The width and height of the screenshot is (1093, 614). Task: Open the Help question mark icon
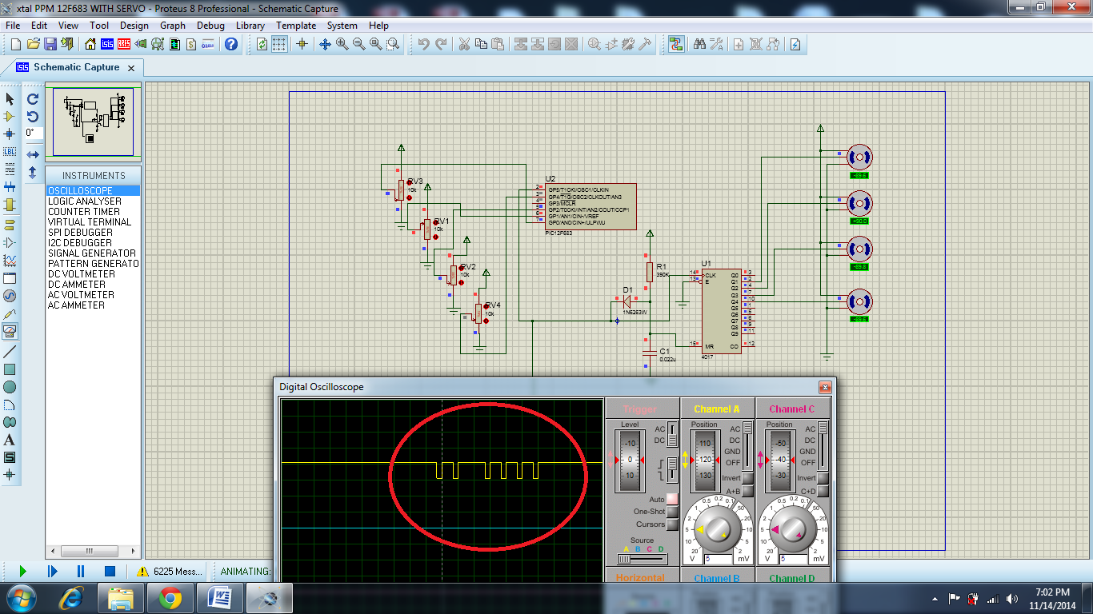pos(231,44)
